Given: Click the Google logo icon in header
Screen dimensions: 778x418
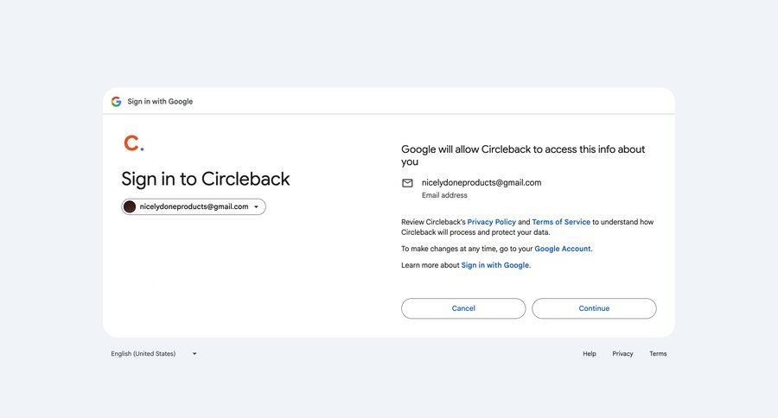Looking at the screenshot, I should coord(116,101).
